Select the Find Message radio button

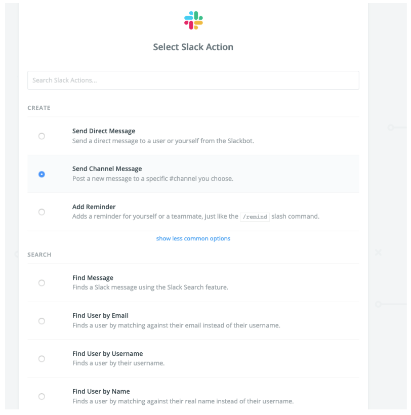(42, 283)
